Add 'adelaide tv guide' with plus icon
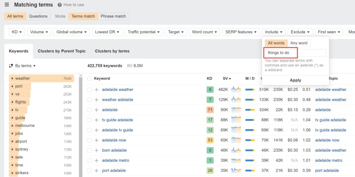355x177 pixels. [96, 130]
